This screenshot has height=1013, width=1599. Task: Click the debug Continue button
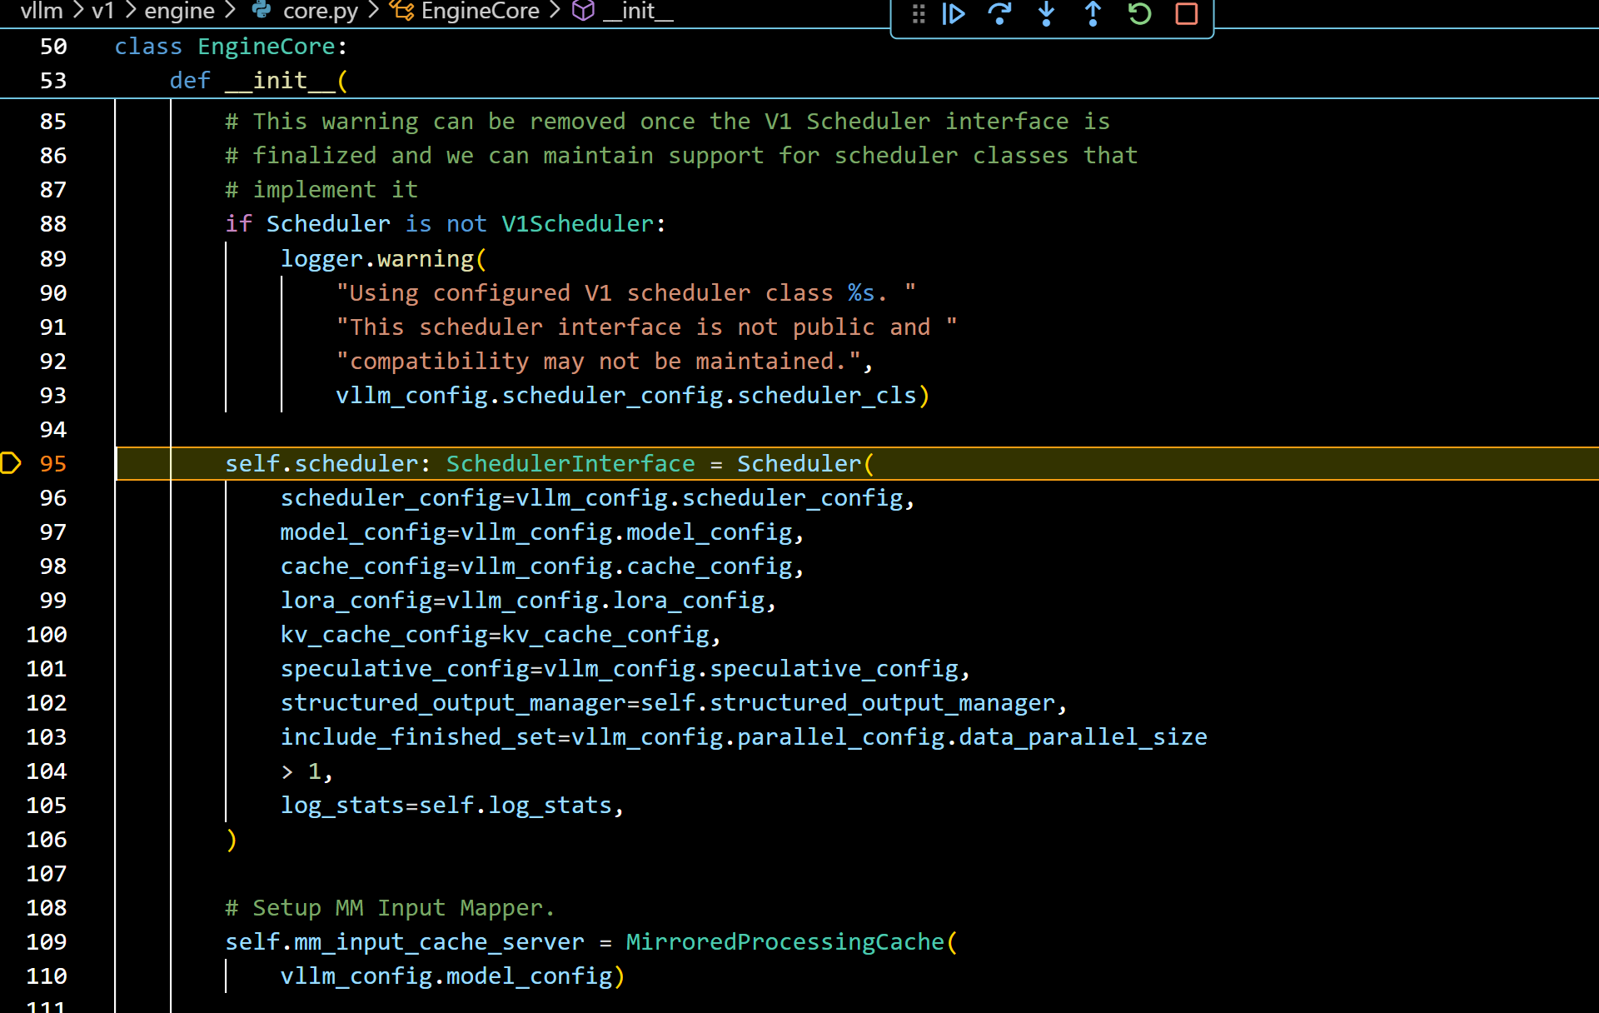click(954, 14)
